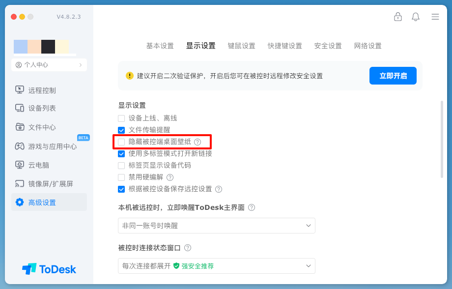Uncheck 文件传输提醒

121,130
